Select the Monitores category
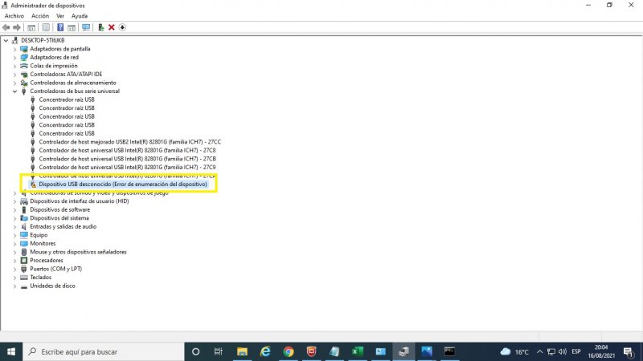The image size is (643, 361). tap(43, 244)
